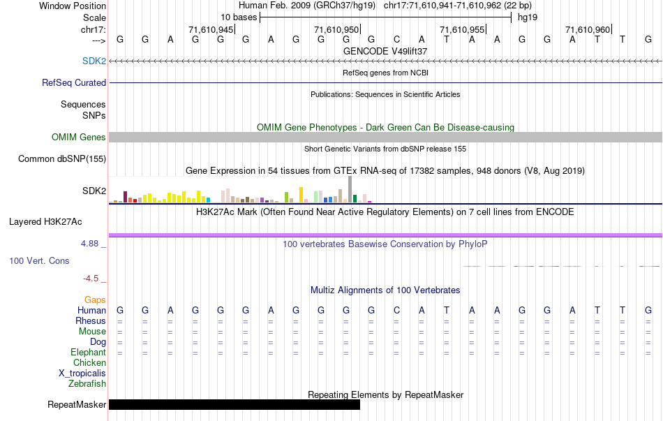Viewport: 663px width, 421px height.
Task: Click the hg19 label beside scale bar
Action: (x=528, y=17)
